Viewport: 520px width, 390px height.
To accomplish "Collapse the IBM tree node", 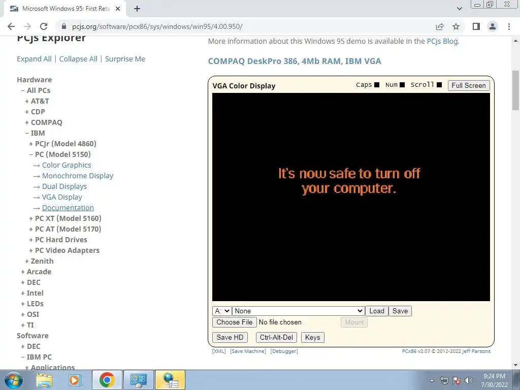I will (35, 133).
